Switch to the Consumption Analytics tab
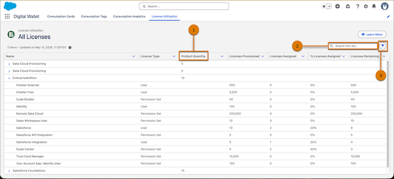 point(129,17)
